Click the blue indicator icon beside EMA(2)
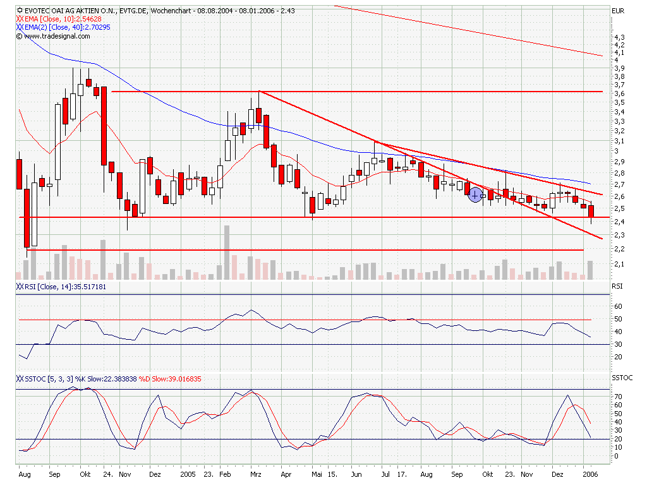This screenshot has width=647, height=485. coord(20,28)
